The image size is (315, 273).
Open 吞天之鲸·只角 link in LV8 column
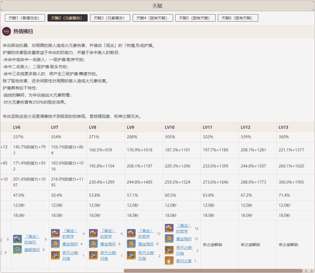[x=108, y=256]
